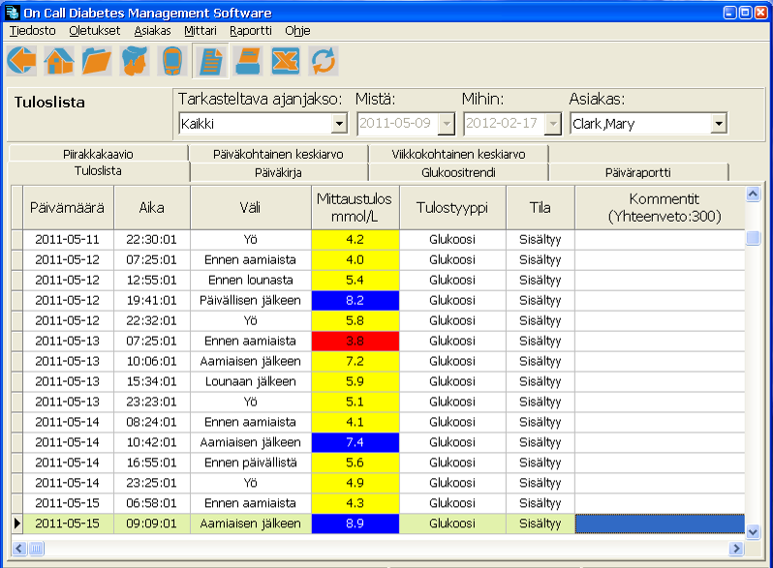Click 'Päivällisen jälkeen' cell
Viewport: 773px width, 568px height.
tap(251, 301)
